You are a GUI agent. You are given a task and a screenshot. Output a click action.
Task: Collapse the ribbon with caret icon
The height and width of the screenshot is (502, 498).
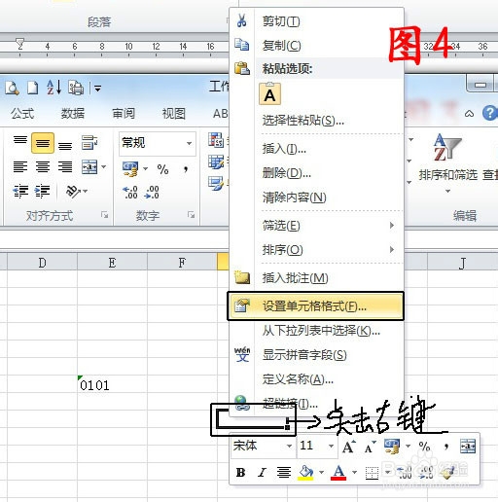[469, 114]
